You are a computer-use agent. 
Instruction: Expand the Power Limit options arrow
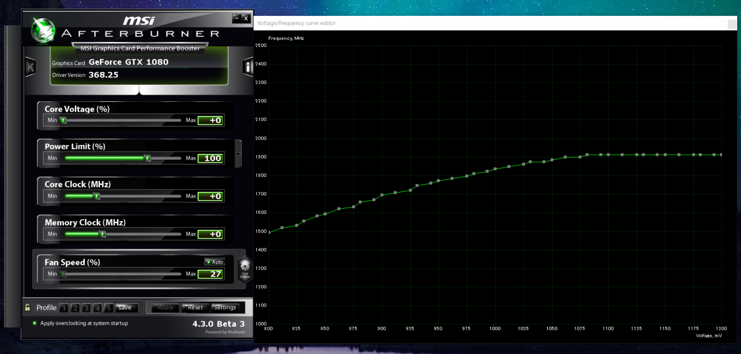tap(238, 154)
